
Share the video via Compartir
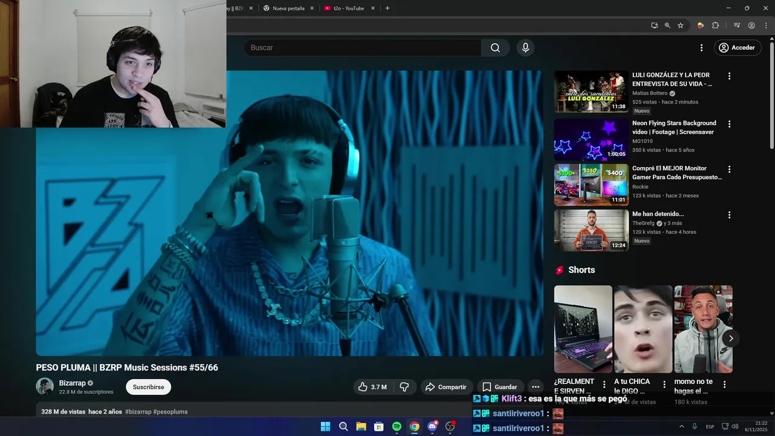446,387
